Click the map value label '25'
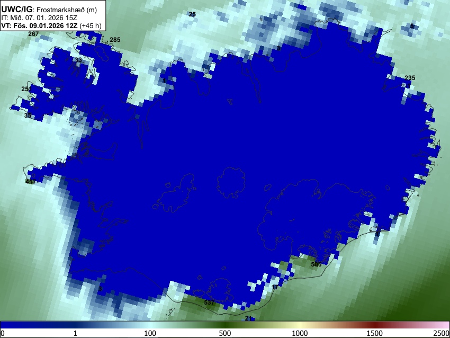The width and height of the screenshot is (450, 338). [x=192, y=14]
